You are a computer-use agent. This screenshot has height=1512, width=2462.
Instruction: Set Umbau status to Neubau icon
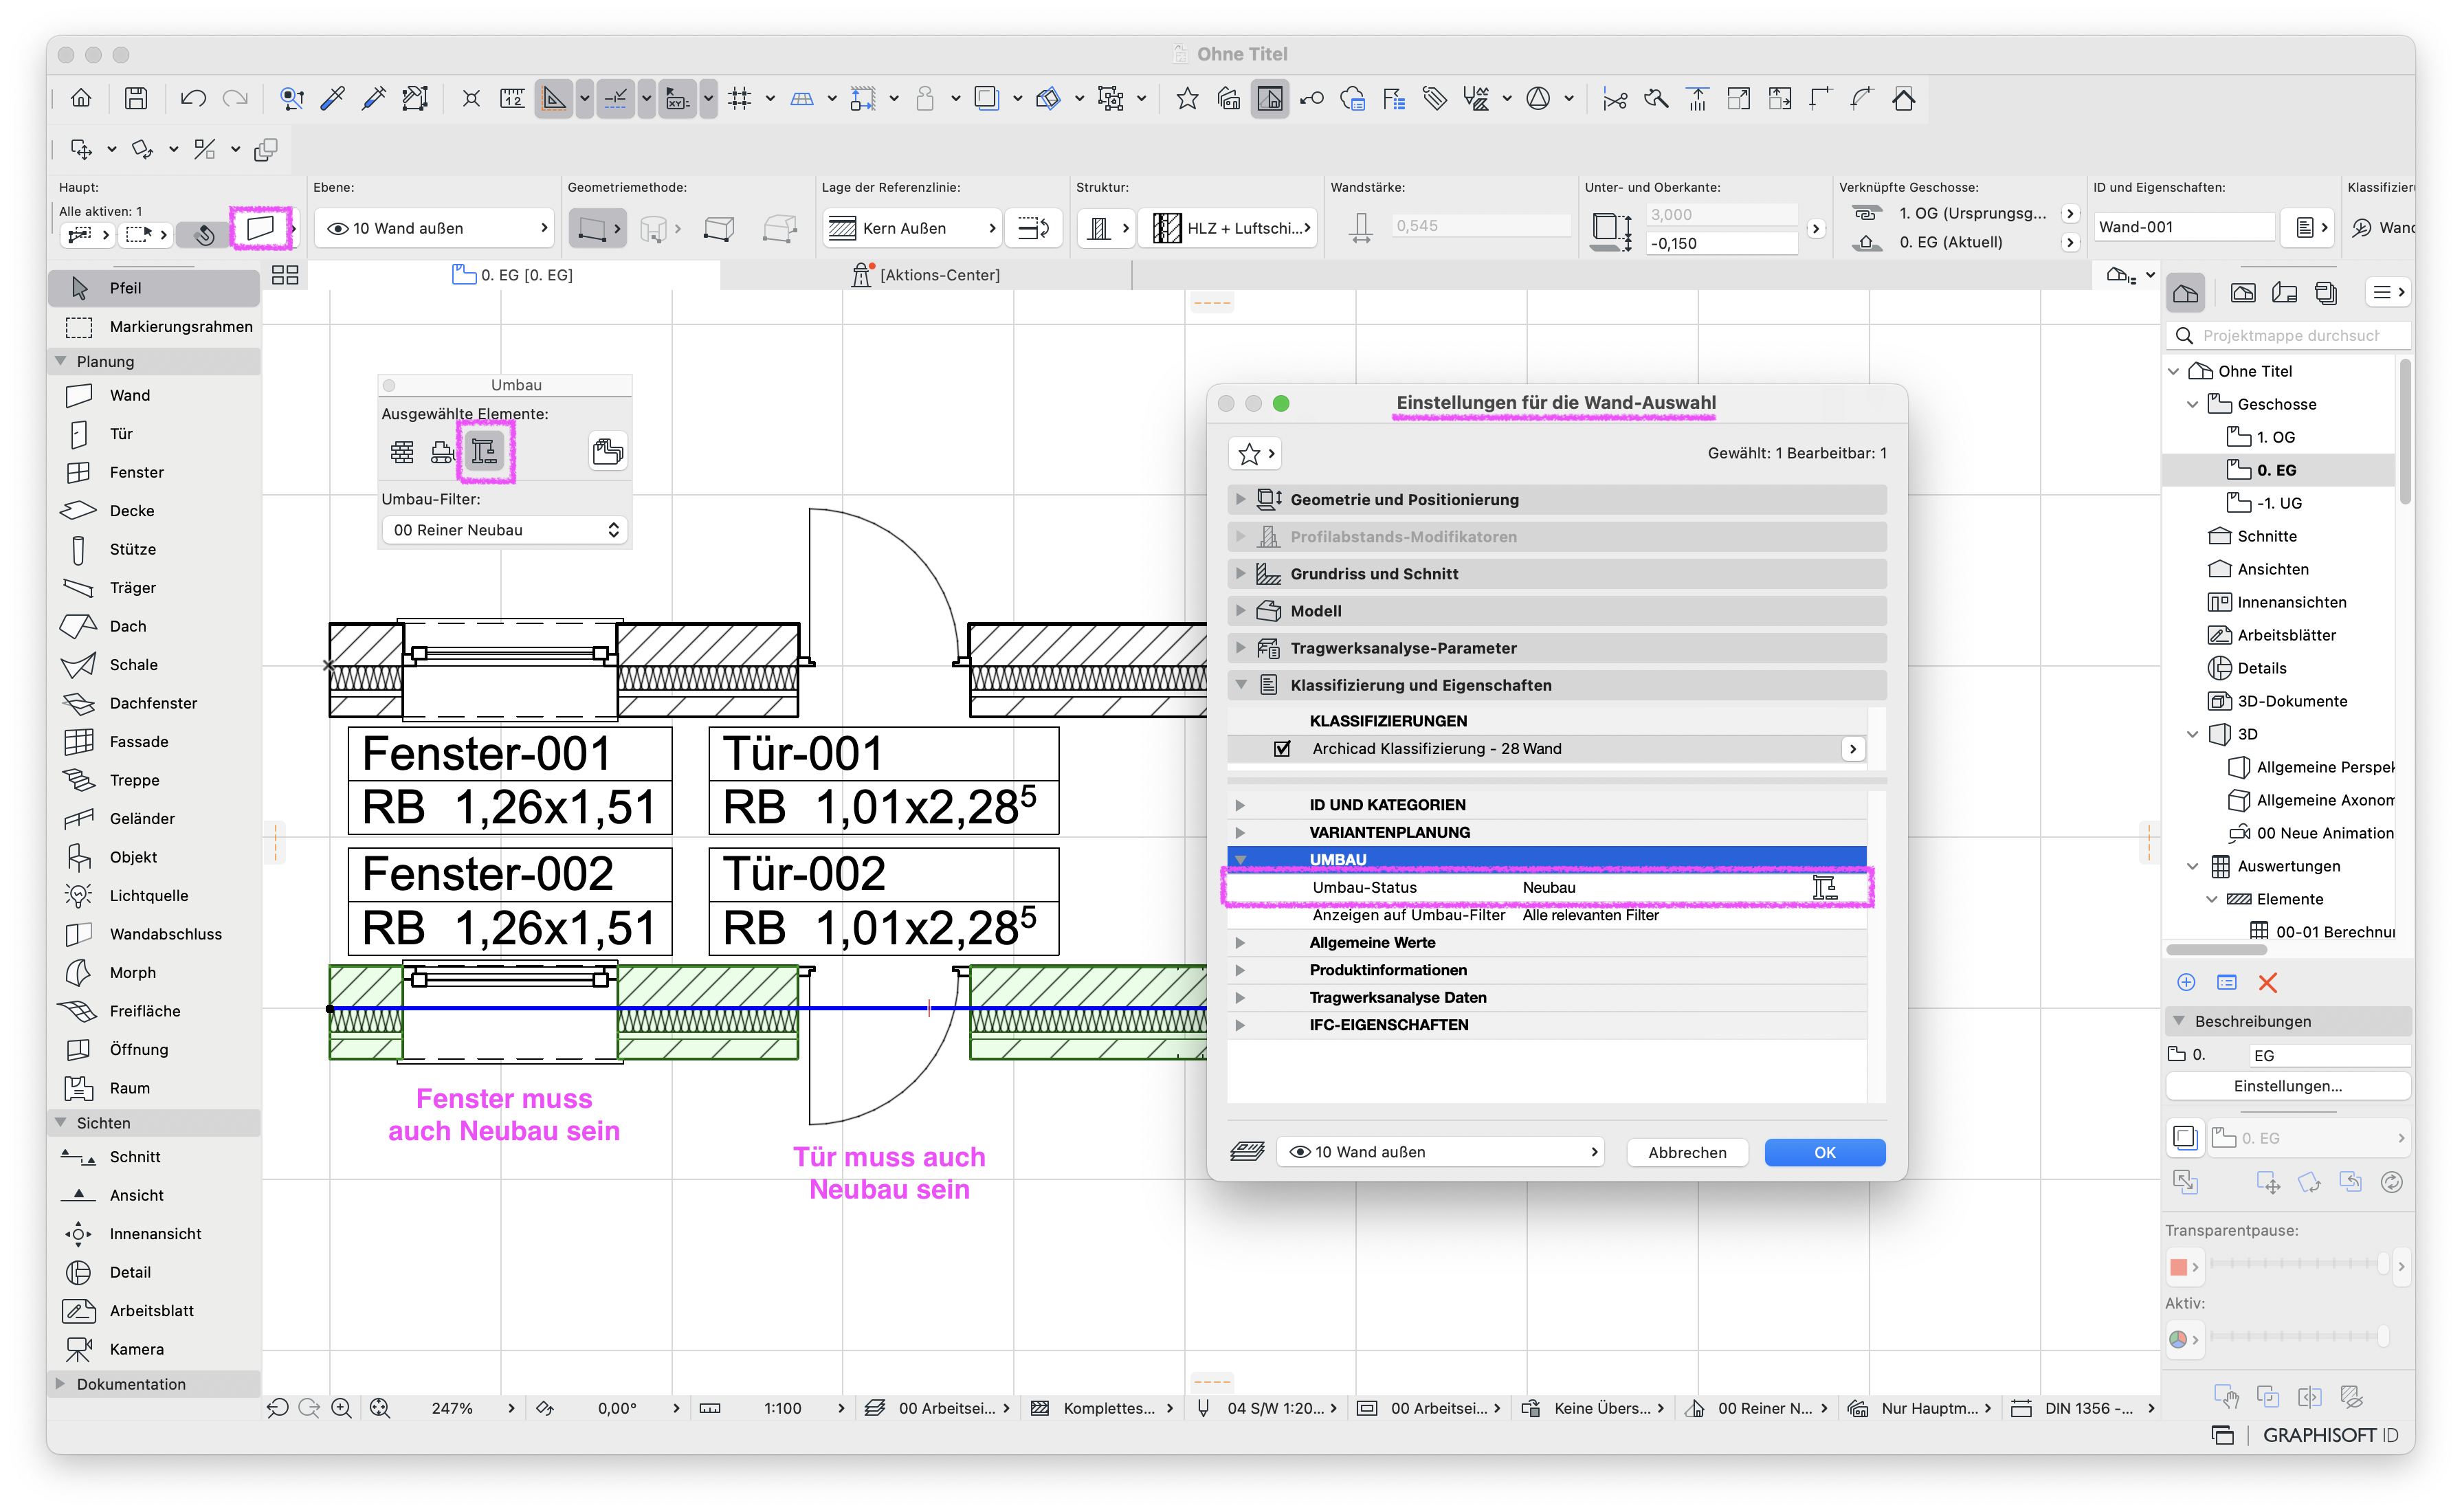[484, 452]
